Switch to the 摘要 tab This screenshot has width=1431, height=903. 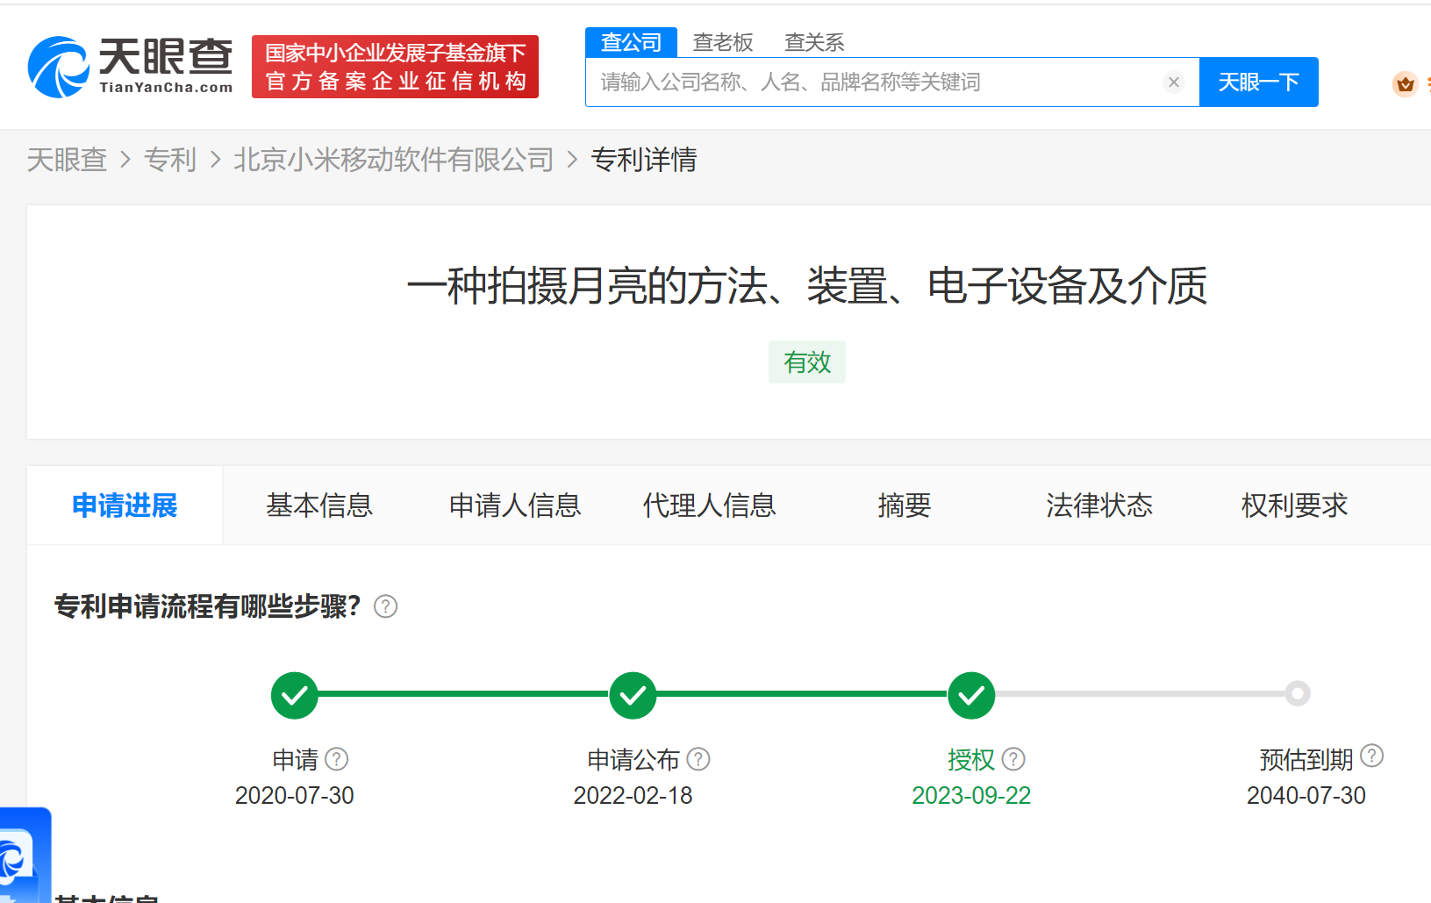click(905, 505)
